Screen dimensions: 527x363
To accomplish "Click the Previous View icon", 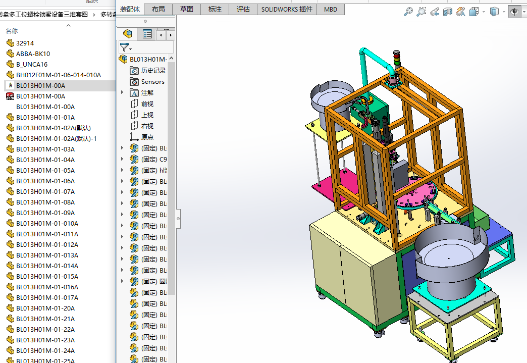I will [x=435, y=11].
